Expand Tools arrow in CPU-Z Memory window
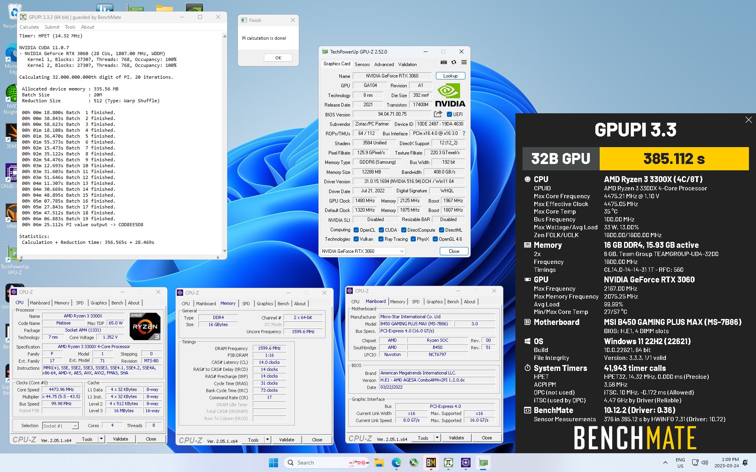Screen dimensions: 756x472 coord(267,440)
